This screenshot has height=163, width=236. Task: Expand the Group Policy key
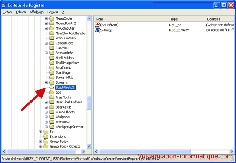[40, 142]
